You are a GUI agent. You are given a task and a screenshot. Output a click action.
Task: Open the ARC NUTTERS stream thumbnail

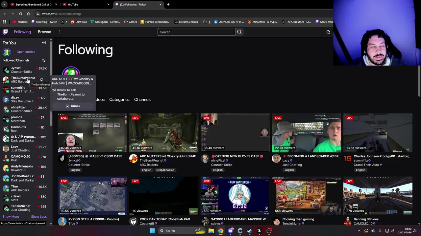click(164, 133)
